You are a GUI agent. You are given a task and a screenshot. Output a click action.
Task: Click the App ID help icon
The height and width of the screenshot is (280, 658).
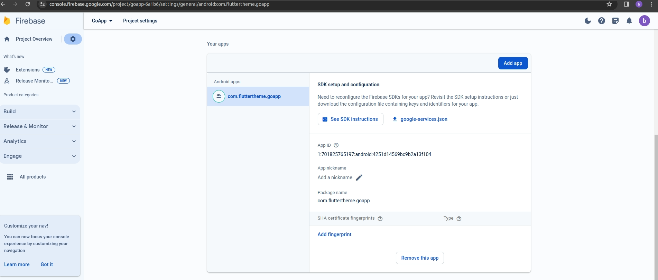point(336,145)
